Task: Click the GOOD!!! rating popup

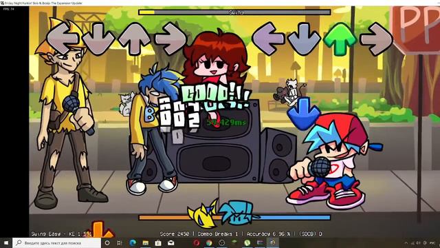Action: [214, 93]
